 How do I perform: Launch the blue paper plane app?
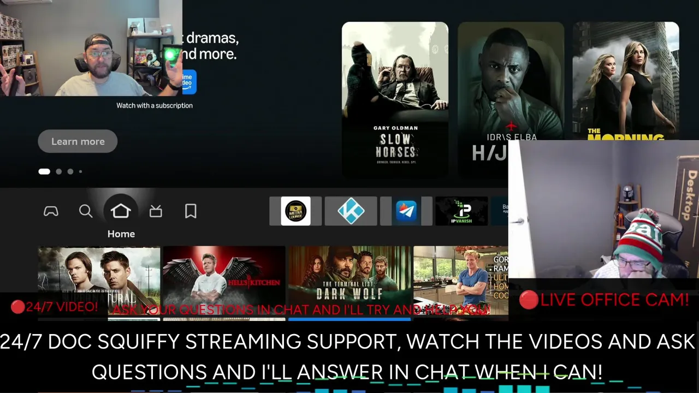click(406, 211)
